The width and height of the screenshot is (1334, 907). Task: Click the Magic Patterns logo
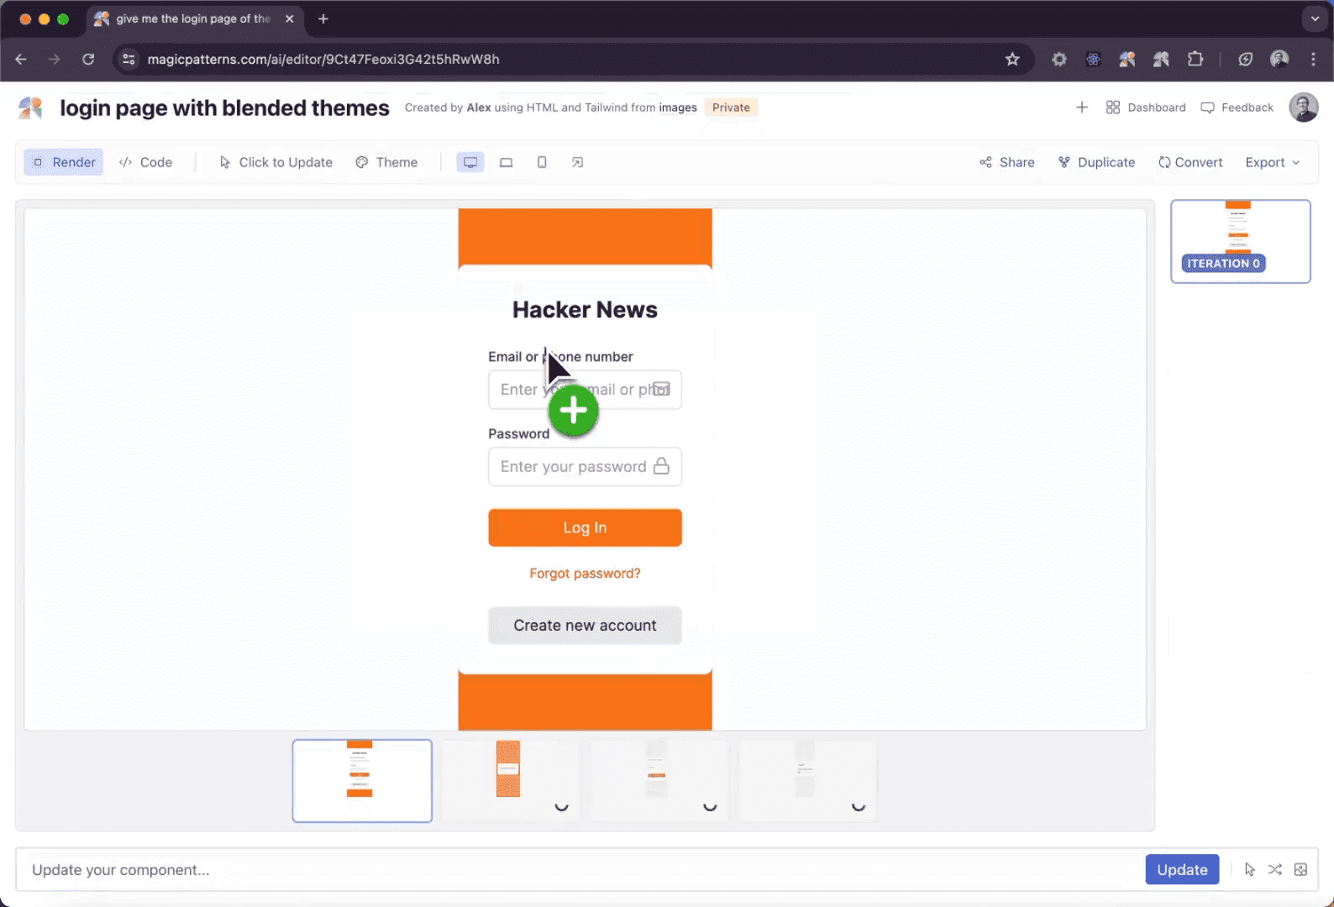[x=30, y=107]
